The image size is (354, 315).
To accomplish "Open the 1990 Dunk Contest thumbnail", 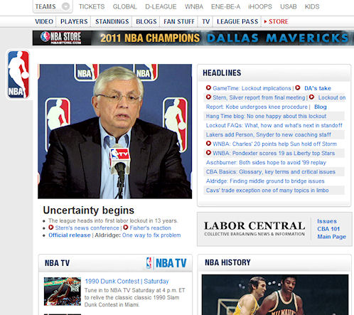I will [x=63, y=292].
